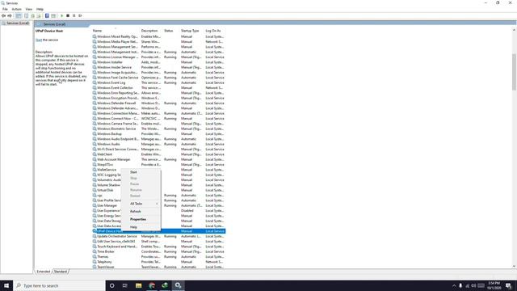Viewport: 517px width, 291px height.
Task: Click the Back arrow in the toolbar
Action: pos(3,16)
